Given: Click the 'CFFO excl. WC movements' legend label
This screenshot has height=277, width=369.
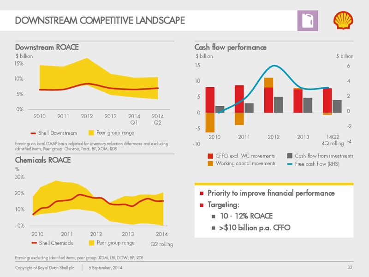Looking at the screenshot, I should coord(245,156).
